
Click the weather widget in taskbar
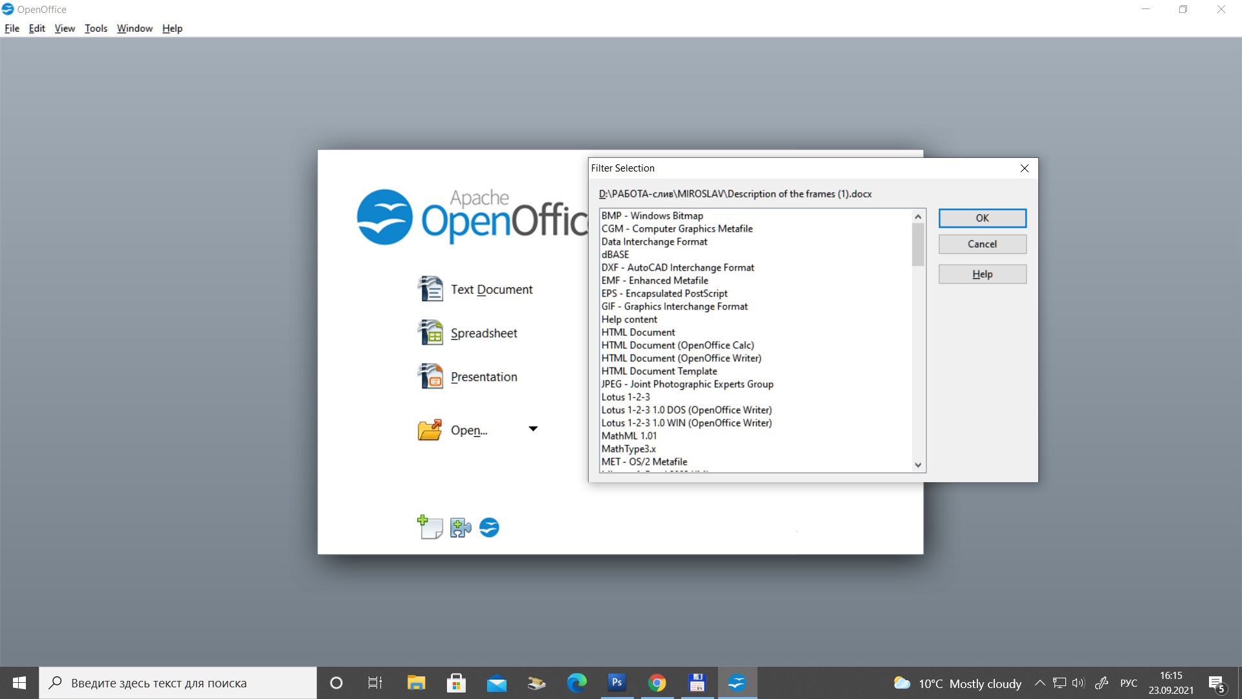click(x=957, y=683)
